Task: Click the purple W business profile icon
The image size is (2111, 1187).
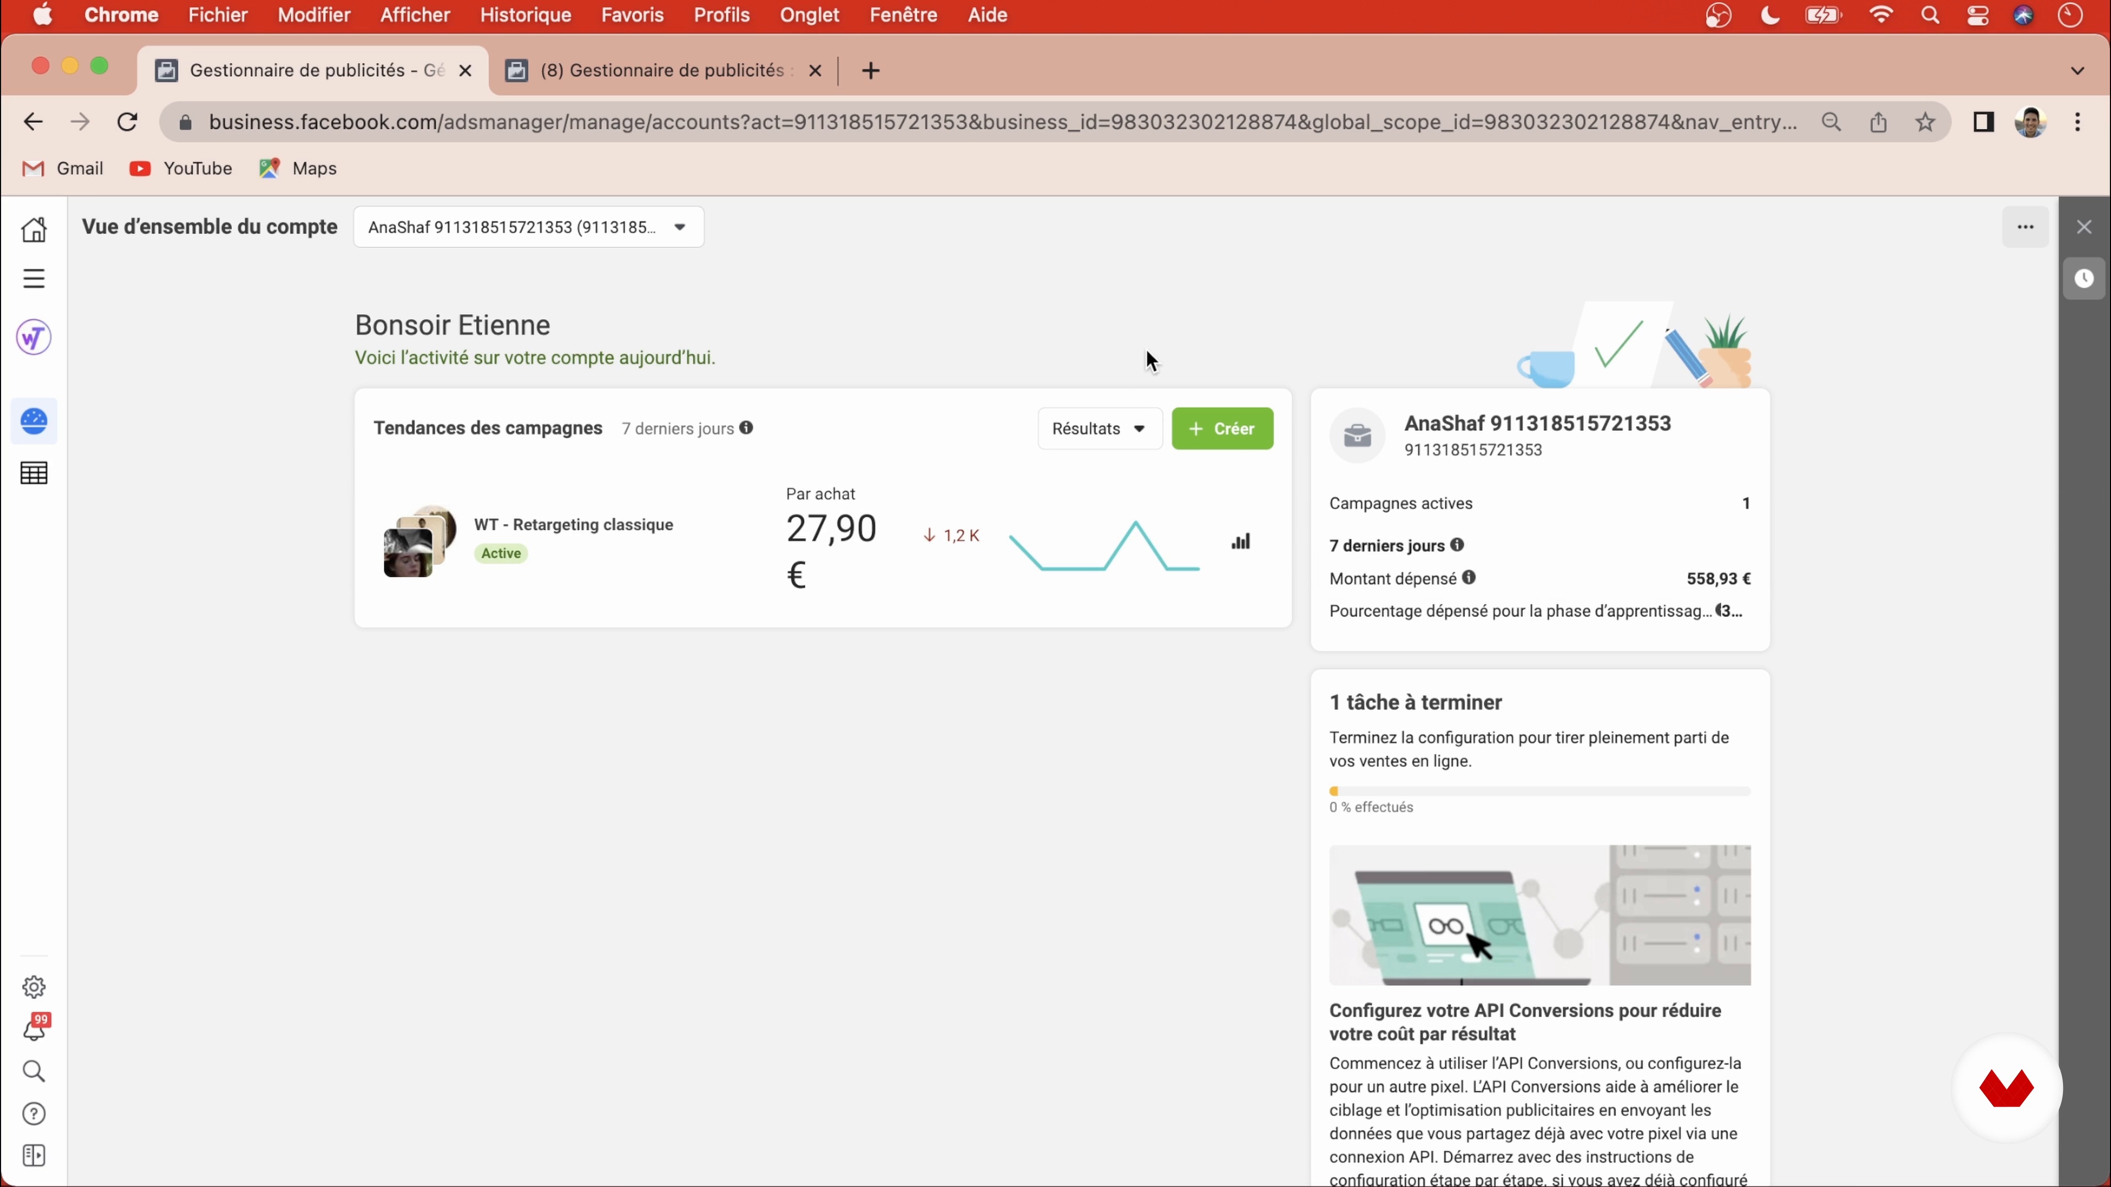Action: click(x=34, y=337)
